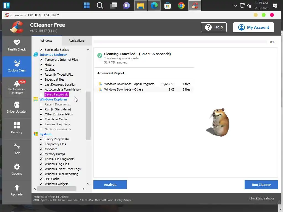The image size is (283, 212).
Task: Open Google Chrome from the taskbar
Action: [181, 6]
